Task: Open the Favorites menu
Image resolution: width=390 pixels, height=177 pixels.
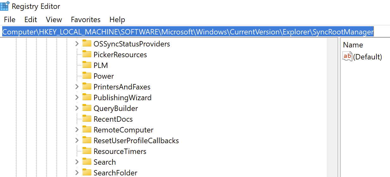Action: 86,20
